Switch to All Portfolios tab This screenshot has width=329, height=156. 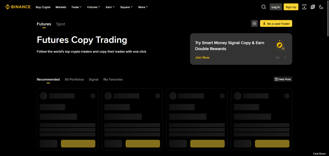coord(74,79)
